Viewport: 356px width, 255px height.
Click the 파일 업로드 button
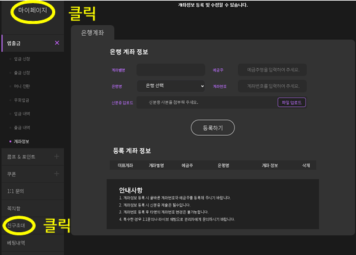pos(292,103)
